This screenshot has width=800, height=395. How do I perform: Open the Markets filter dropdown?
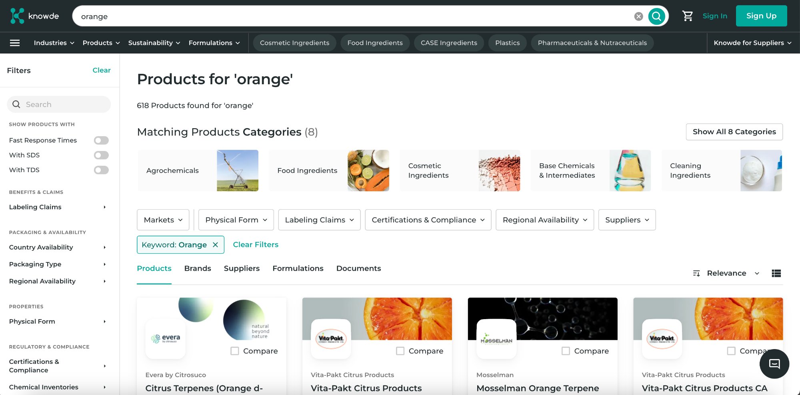point(163,220)
